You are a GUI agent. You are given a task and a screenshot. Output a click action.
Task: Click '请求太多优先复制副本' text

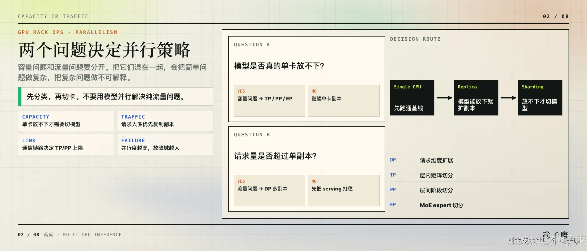pyautogui.click(x=148, y=124)
